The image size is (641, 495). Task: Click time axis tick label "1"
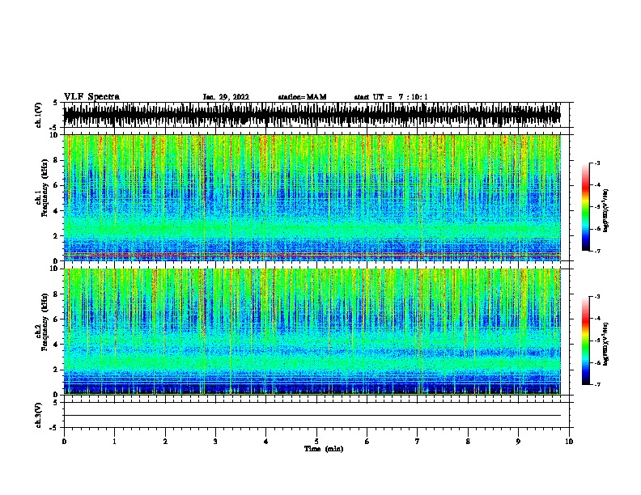point(114,442)
